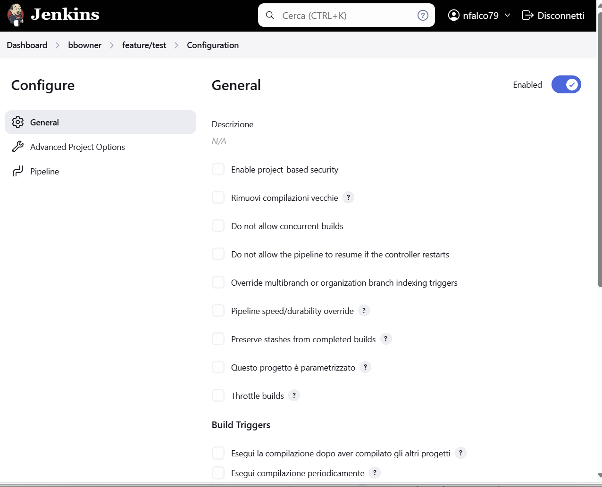Click the Configuration breadcrumb
The image size is (602, 487).
213,45
